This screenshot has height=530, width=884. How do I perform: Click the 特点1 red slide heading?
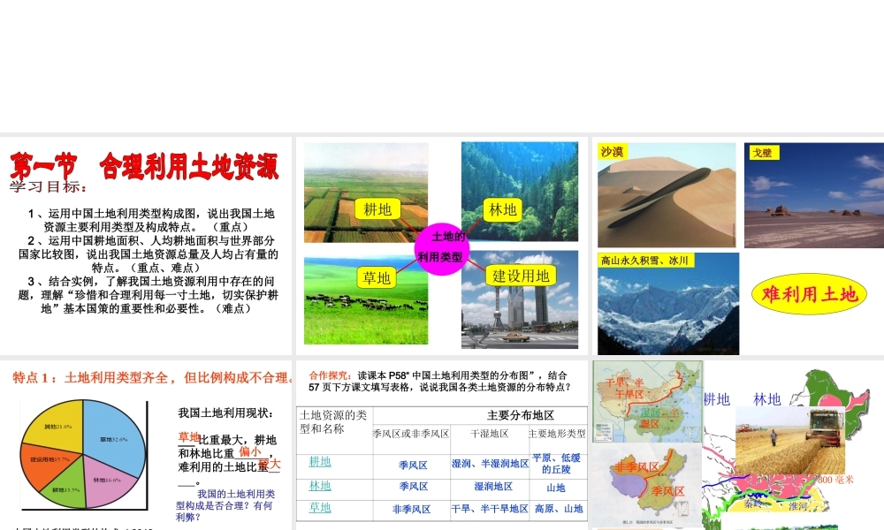pos(152,377)
